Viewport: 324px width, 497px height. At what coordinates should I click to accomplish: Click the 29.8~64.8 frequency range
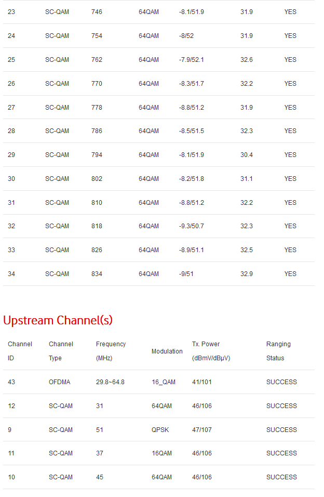[x=110, y=382]
